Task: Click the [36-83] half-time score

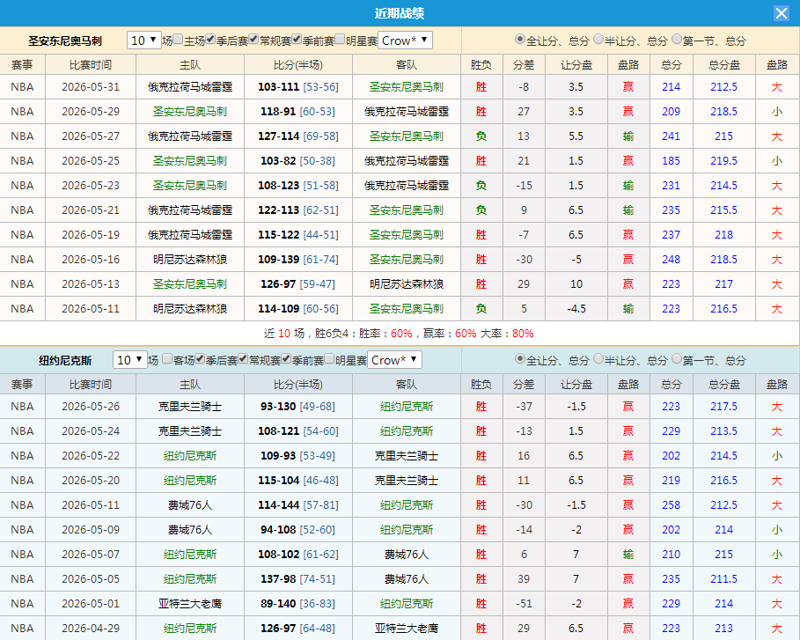Action: 318,603
